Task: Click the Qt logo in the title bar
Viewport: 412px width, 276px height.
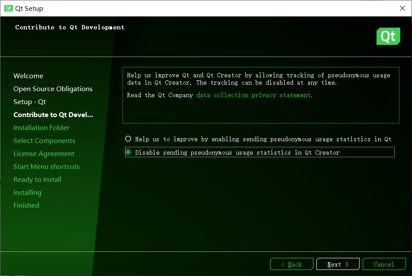Action: (x=8, y=8)
